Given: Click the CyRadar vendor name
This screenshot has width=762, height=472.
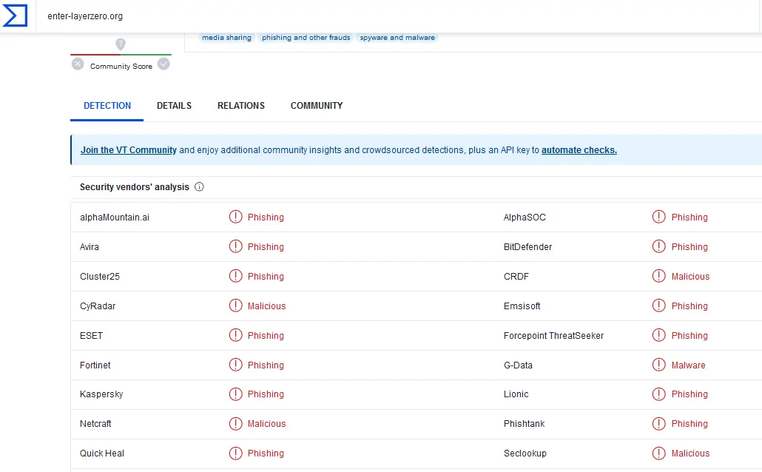Looking at the screenshot, I should click(x=98, y=306).
